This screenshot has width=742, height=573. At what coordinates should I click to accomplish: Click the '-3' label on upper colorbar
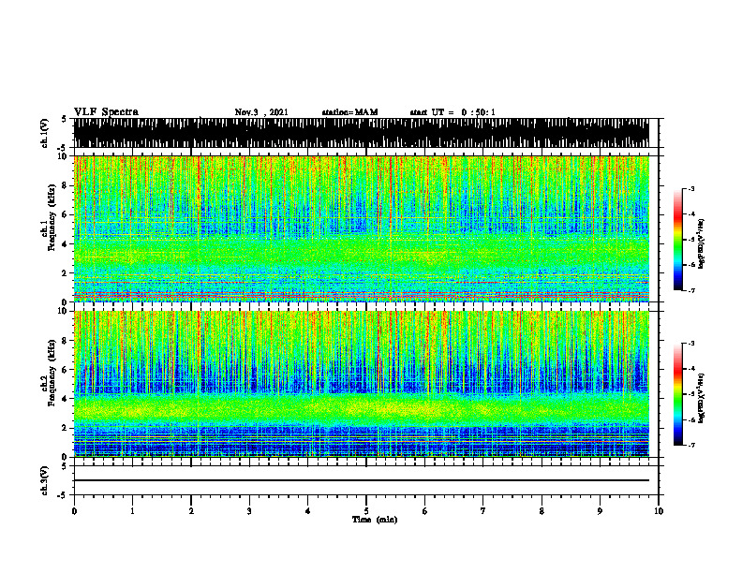[x=691, y=188]
